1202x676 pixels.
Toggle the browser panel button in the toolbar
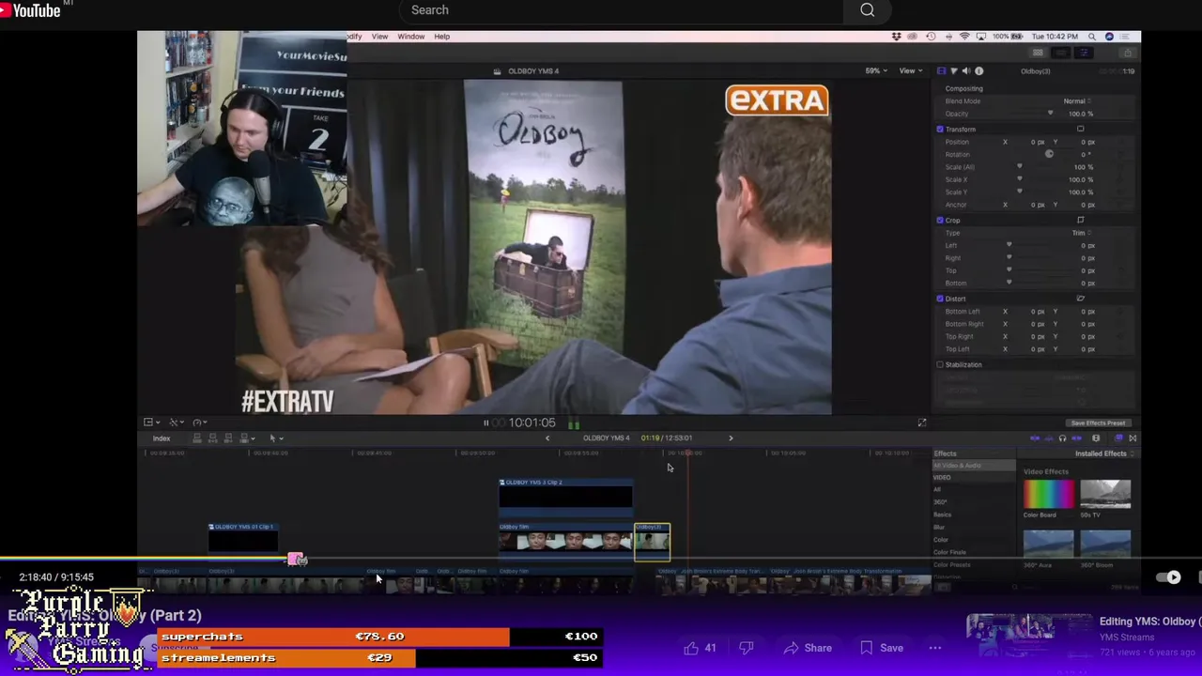click(x=1038, y=54)
